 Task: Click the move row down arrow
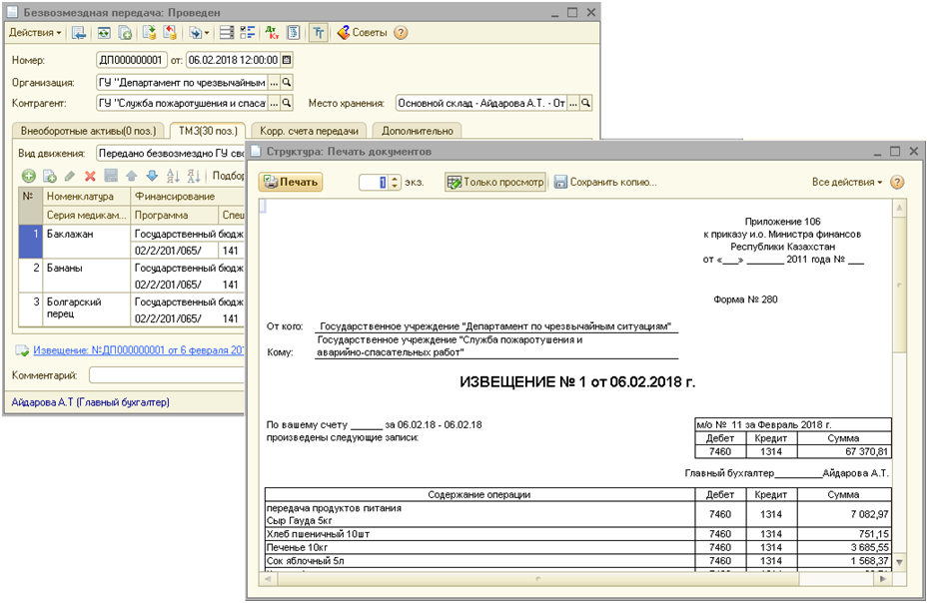pyautogui.click(x=150, y=176)
